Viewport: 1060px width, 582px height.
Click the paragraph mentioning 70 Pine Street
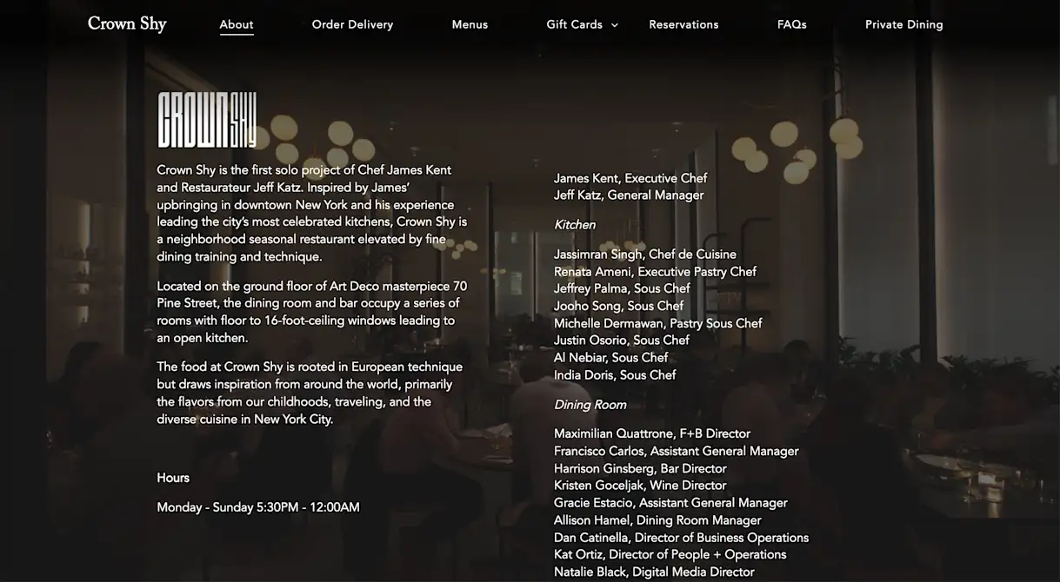311,312
